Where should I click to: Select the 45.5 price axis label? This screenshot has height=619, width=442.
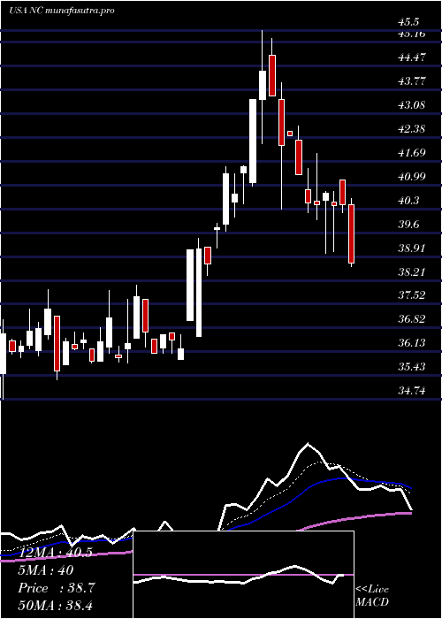pos(410,22)
